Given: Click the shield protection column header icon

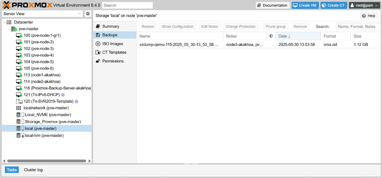Looking at the screenshot, I should click(271, 36).
